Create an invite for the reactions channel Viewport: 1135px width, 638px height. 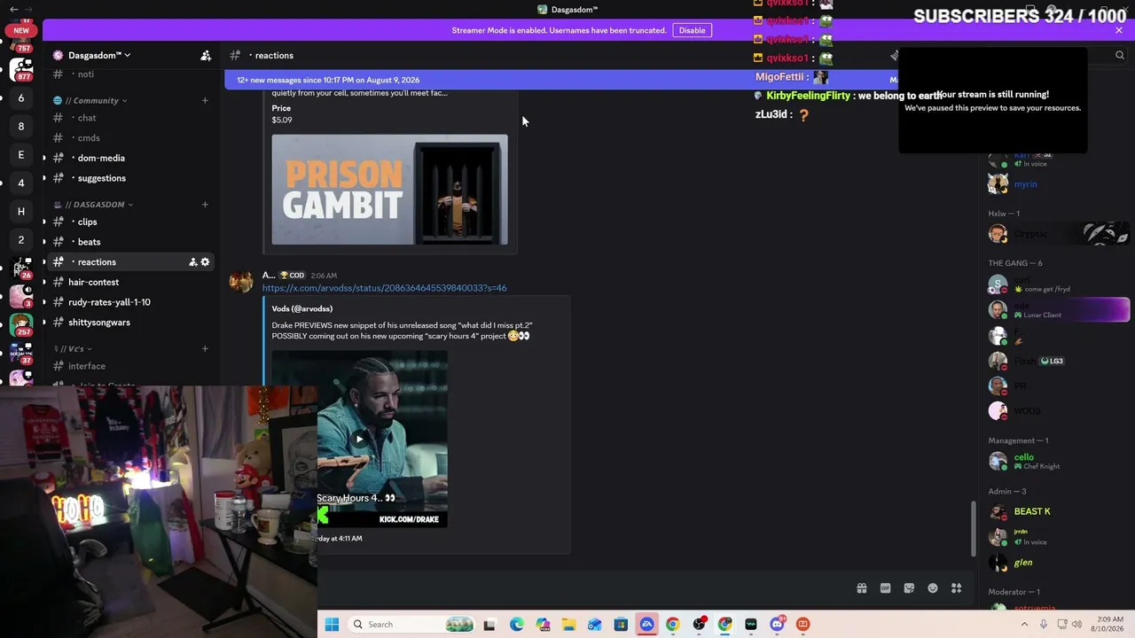[x=192, y=262]
